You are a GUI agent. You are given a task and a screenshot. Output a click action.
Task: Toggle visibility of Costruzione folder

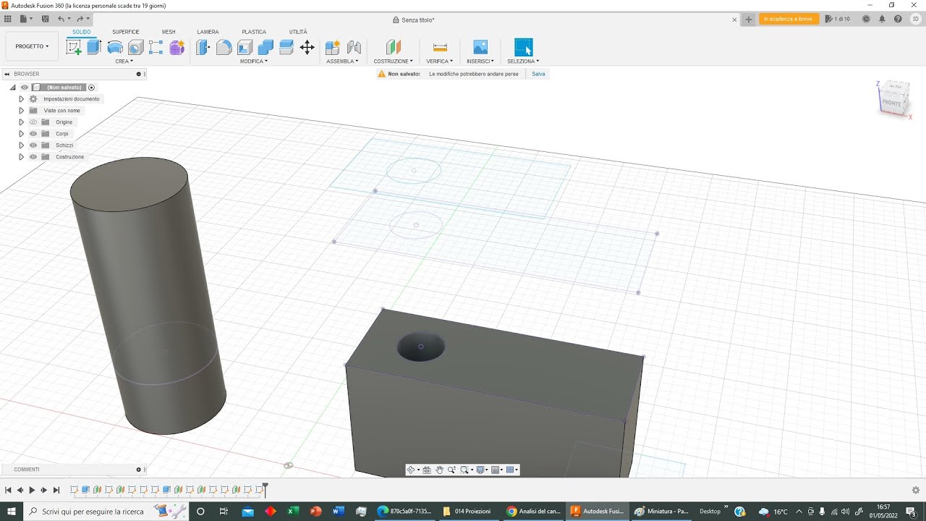pyautogui.click(x=33, y=157)
